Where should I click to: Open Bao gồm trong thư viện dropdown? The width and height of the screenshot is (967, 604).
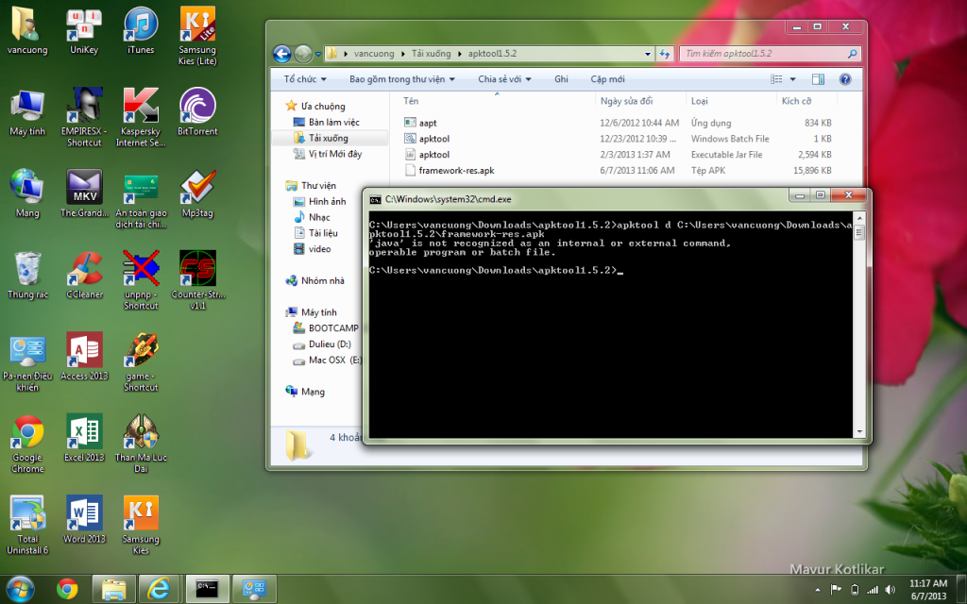click(x=402, y=79)
